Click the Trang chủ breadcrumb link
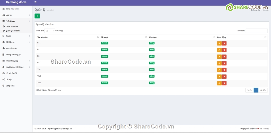Image resolution: width=271 pixels, height=133 pixels. click(x=255, y=10)
